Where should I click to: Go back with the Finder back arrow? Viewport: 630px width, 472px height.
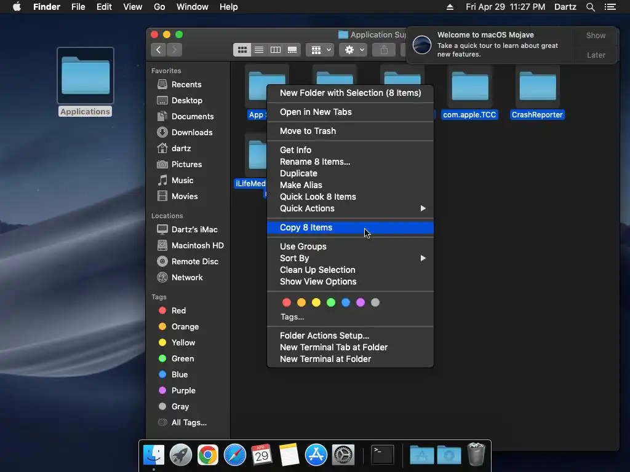pyautogui.click(x=158, y=50)
